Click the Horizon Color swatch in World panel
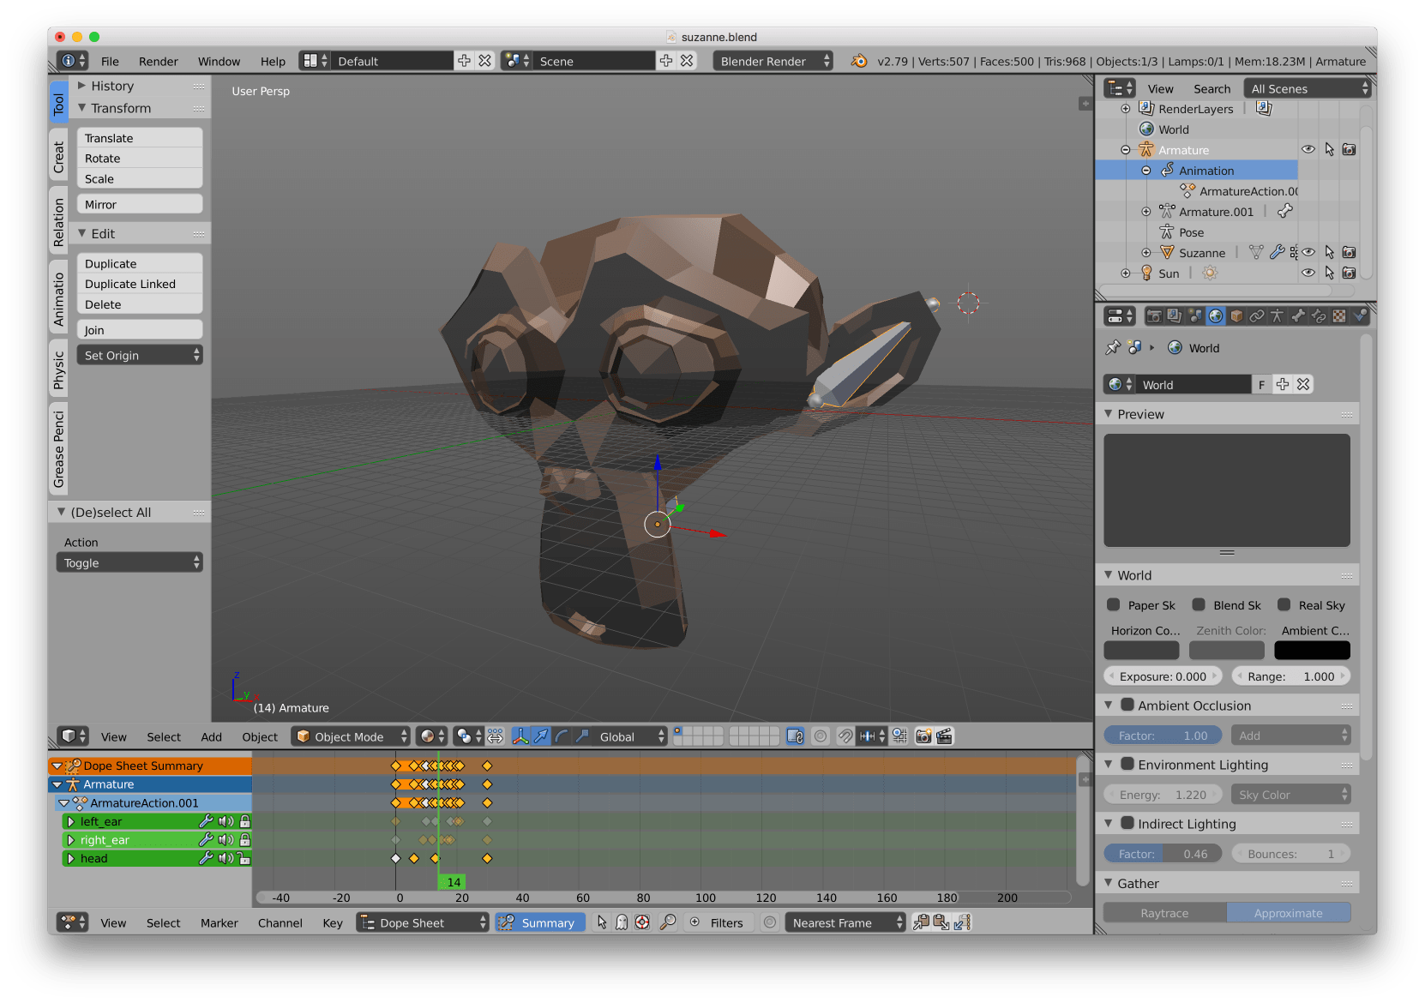 (x=1140, y=650)
